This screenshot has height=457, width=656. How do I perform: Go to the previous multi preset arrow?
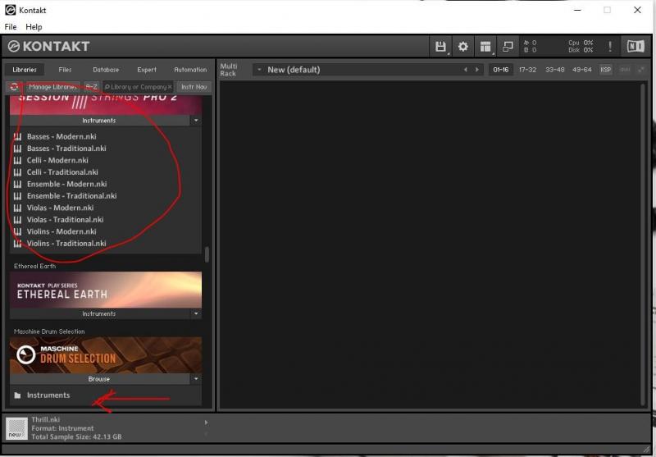pos(466,70)
